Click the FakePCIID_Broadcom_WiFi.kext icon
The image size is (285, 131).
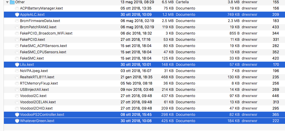[17, 33]
